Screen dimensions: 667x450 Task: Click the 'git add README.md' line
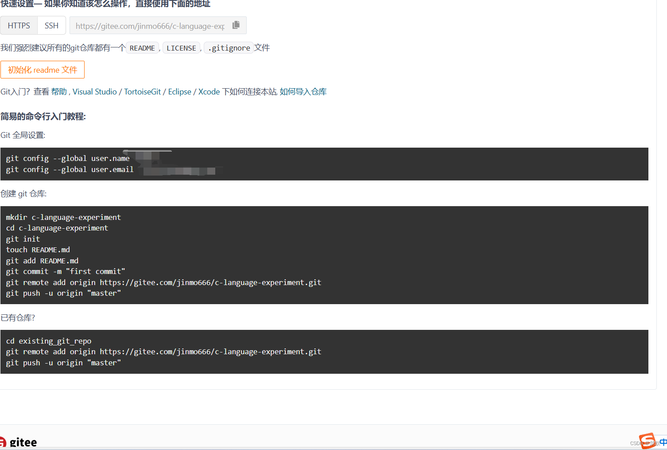[42, 261]
